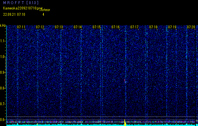
Task: Click the small yellow marker under 07:12
Action: (x=37, y=125)
